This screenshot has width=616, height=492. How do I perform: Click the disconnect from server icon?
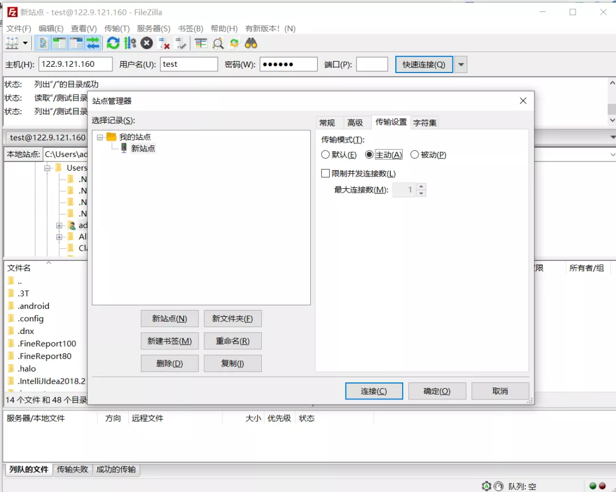click(x=164, y=43)
